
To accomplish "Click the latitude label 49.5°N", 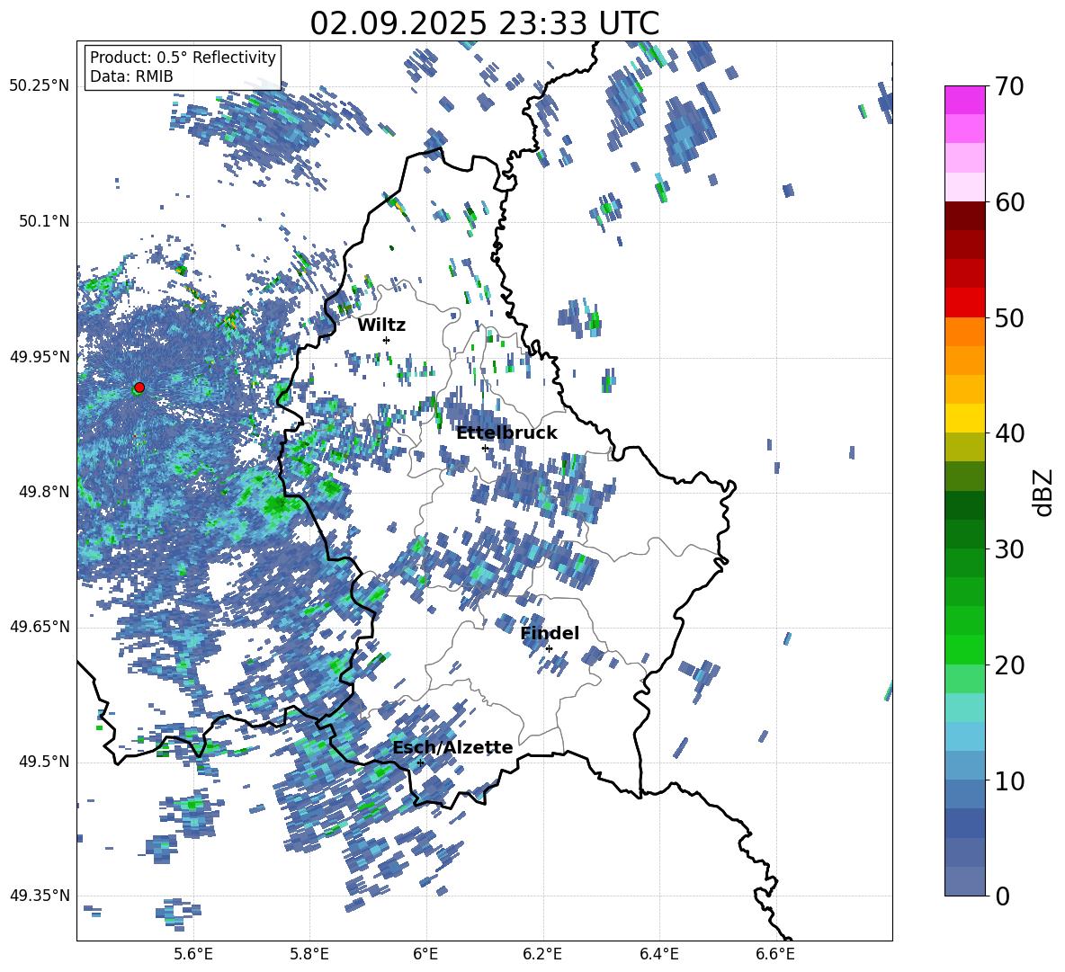I will (43, 762).
